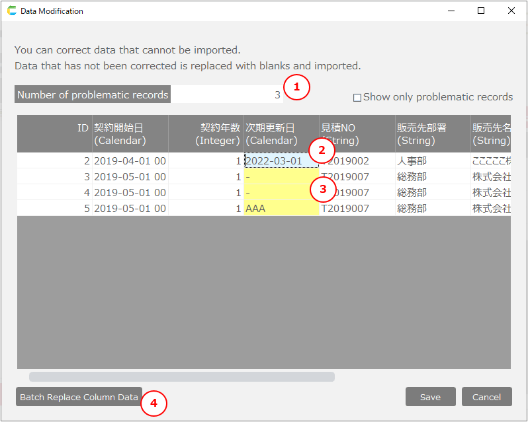Click Batch Replace Column Data button
This screenshot has height=422, width=528.
pos(79,397)
